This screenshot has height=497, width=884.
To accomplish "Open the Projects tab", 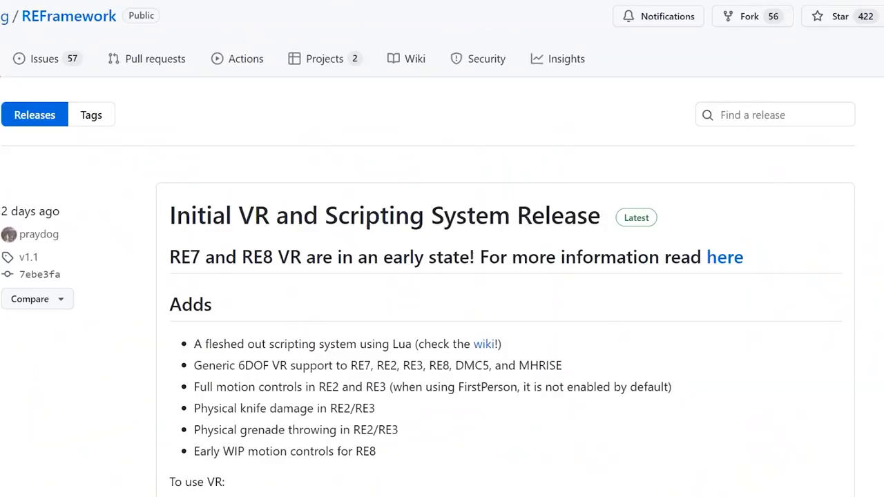I will pyautogui.click(x=325, y=59).
